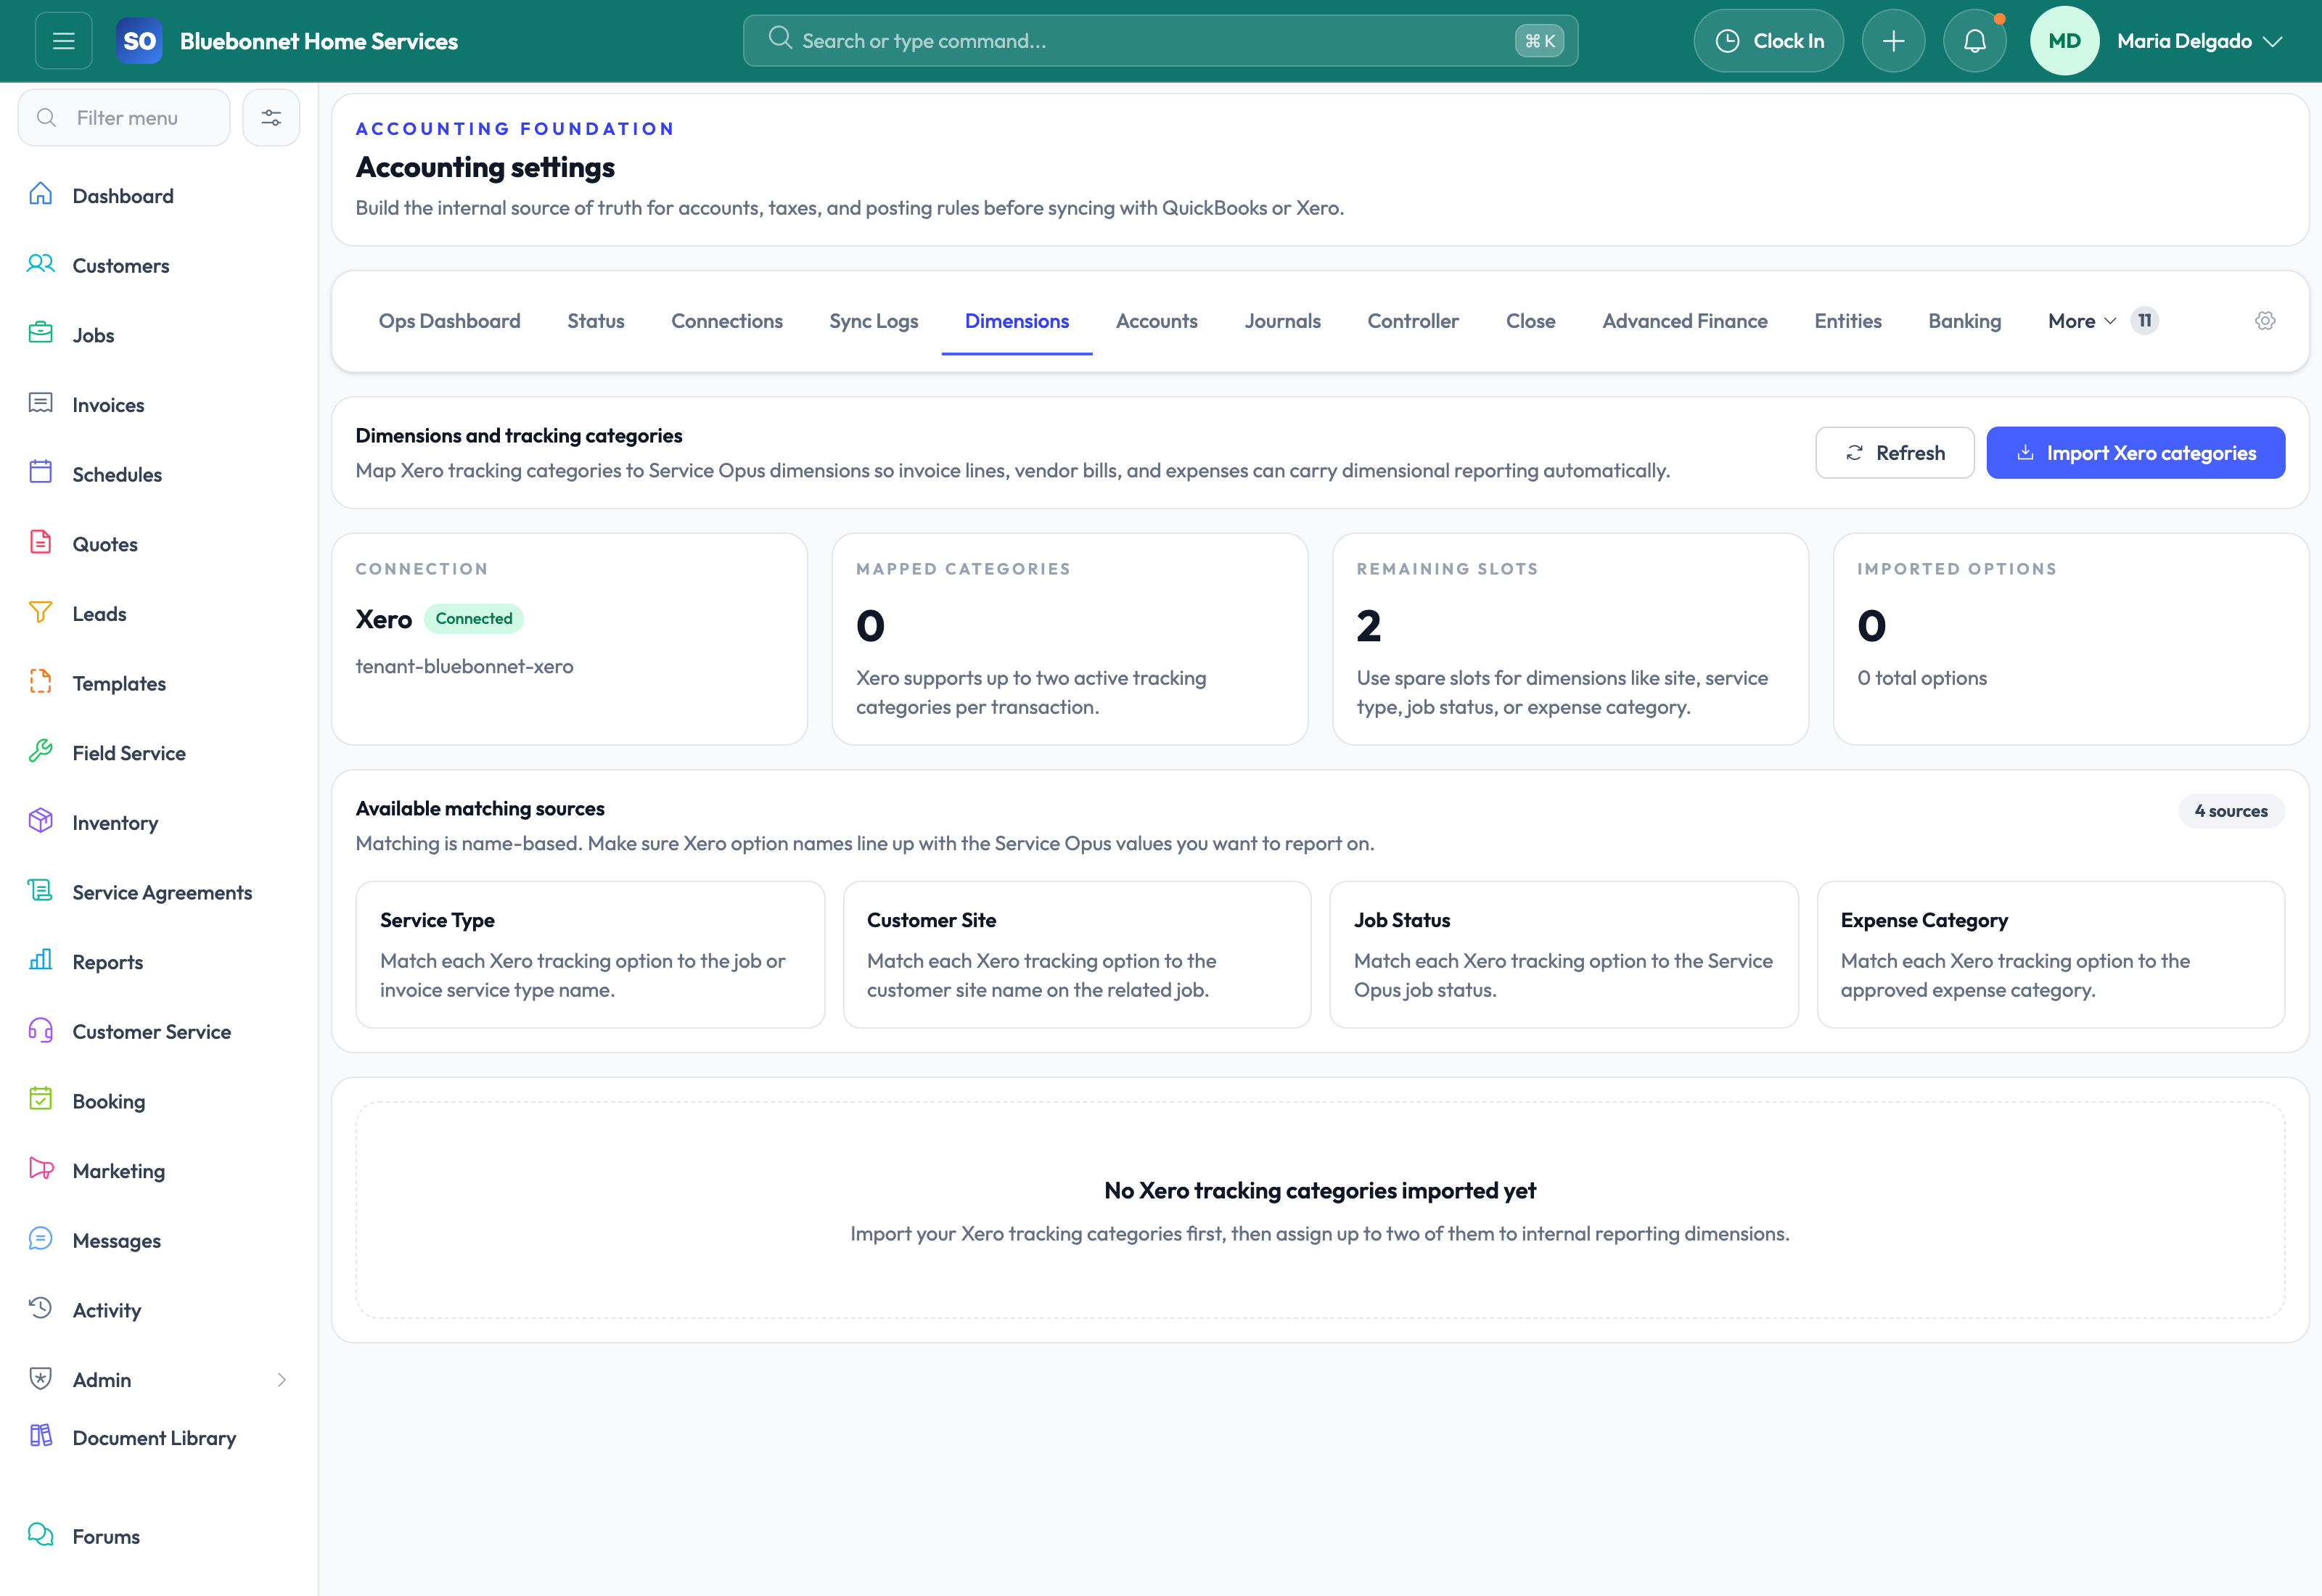Open the More tabs dropdown

pos(2082,321)
